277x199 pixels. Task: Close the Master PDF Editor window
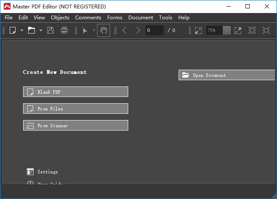coord(267,7)
